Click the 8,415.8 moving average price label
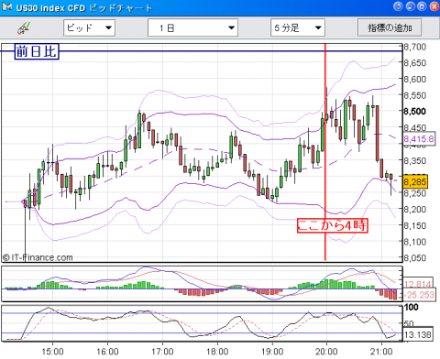The width and height of the screenshot is (440, 359). 419,139
